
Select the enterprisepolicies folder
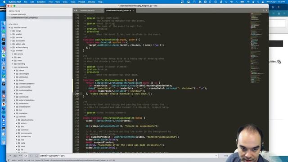27,100
